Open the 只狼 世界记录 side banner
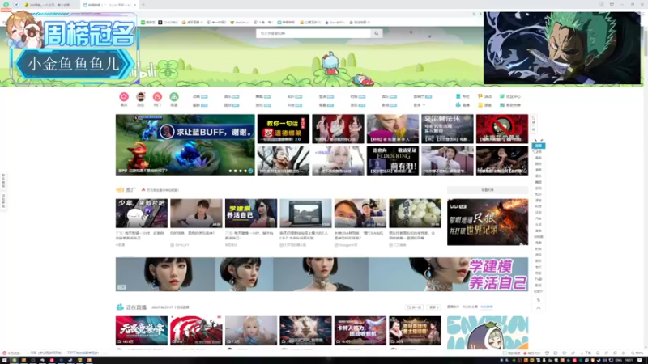 coord(488,222)
